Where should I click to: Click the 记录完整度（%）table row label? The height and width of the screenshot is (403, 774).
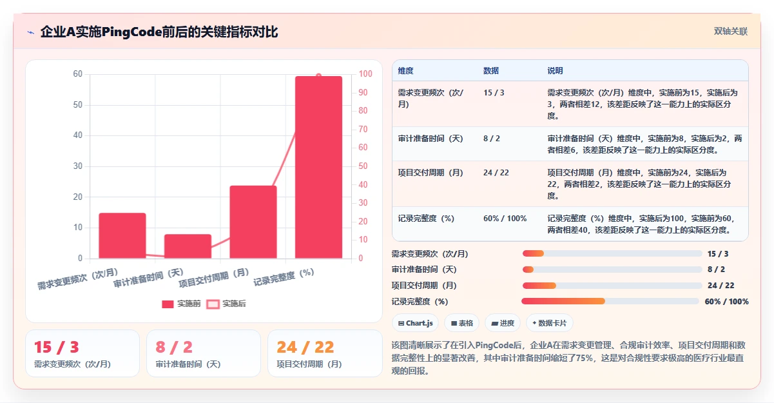click(x=427, y=219)
